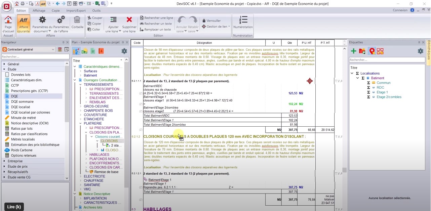Add a new label with green plus
The height and width of the screenshot is (211, 431).
353,51
